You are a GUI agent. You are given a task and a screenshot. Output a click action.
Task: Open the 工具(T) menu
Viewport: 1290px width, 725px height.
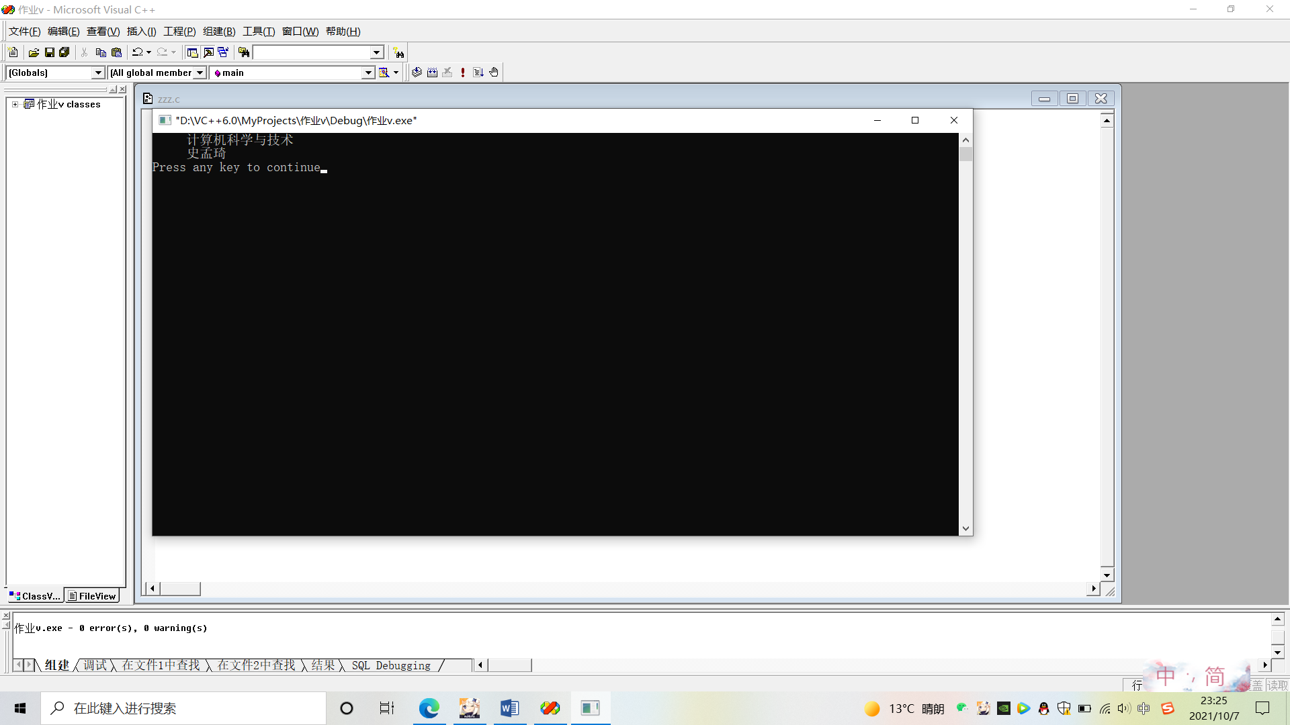(x=259, y=32)
